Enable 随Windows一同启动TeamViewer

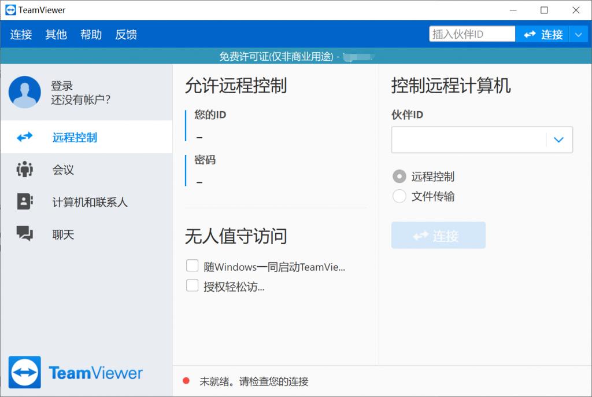pos(193,265)
